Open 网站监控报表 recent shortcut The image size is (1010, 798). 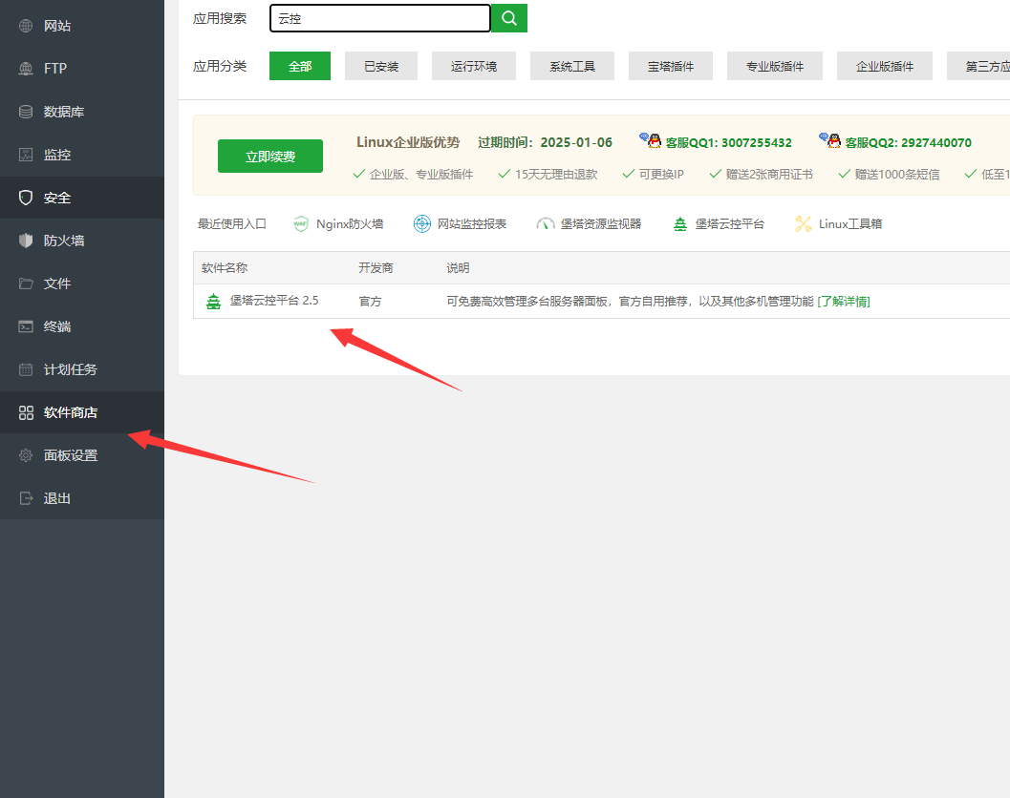[x=460, y=224]
